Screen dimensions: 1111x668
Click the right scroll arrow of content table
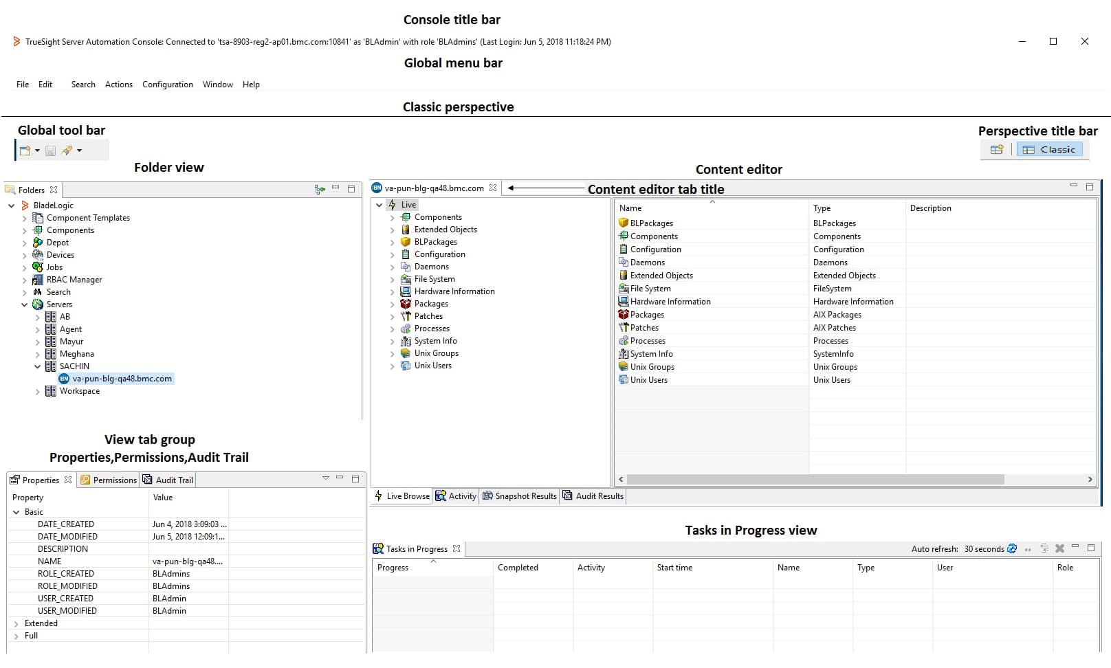tap(1090, 480)
